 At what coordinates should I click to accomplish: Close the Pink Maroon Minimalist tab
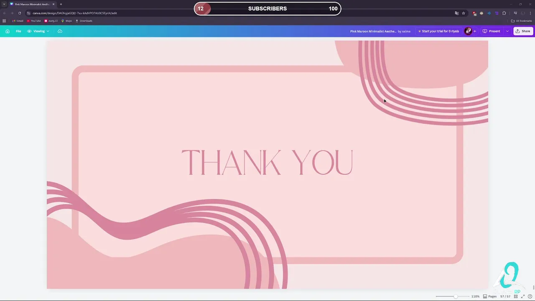click(53, 4)
